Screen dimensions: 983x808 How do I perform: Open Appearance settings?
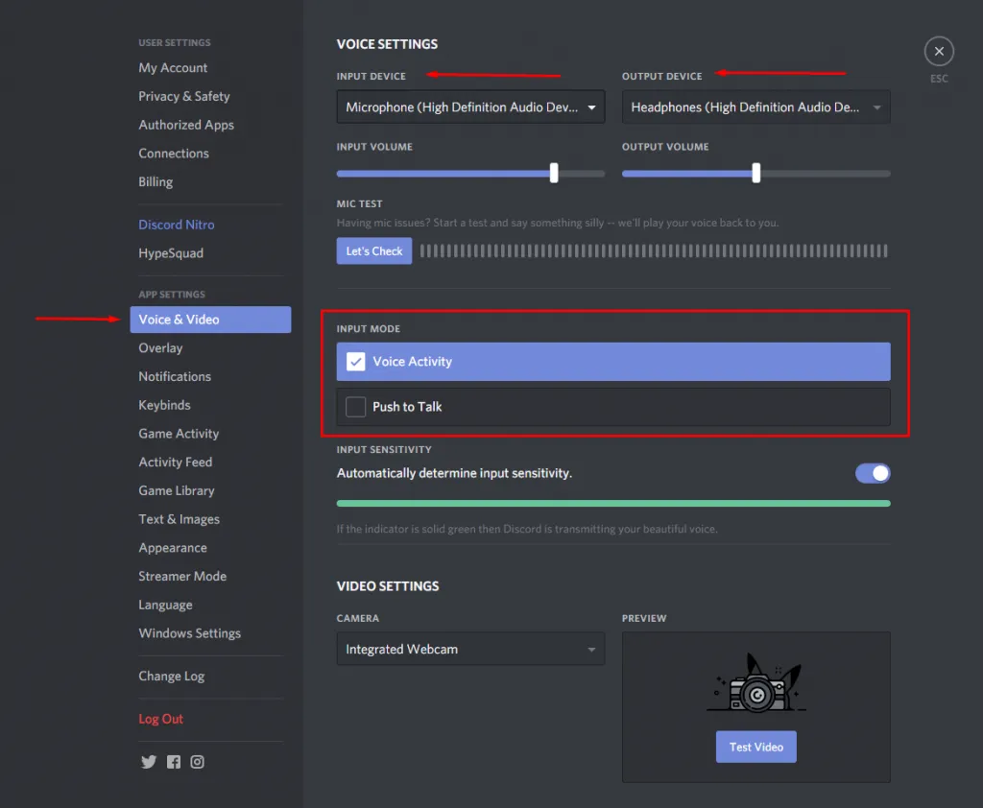pyautogui.click(x=173, y=547)
